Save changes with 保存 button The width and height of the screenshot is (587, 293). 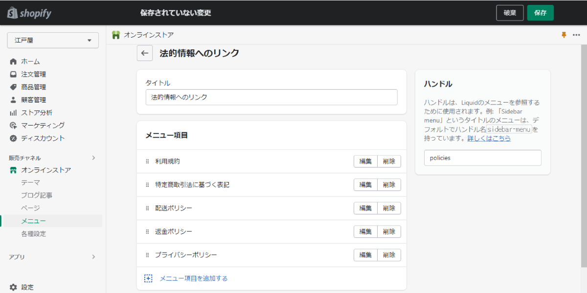[x=541, y=13]
